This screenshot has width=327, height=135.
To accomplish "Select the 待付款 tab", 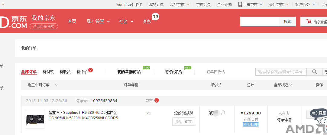I will [x=48, y=72].
